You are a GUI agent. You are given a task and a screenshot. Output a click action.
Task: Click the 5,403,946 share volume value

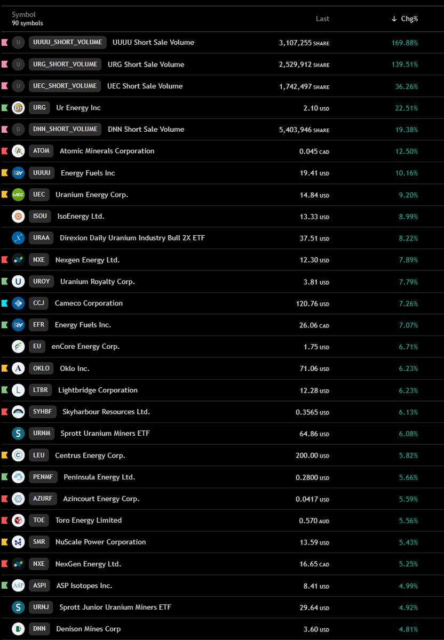[x=304, y=130]
